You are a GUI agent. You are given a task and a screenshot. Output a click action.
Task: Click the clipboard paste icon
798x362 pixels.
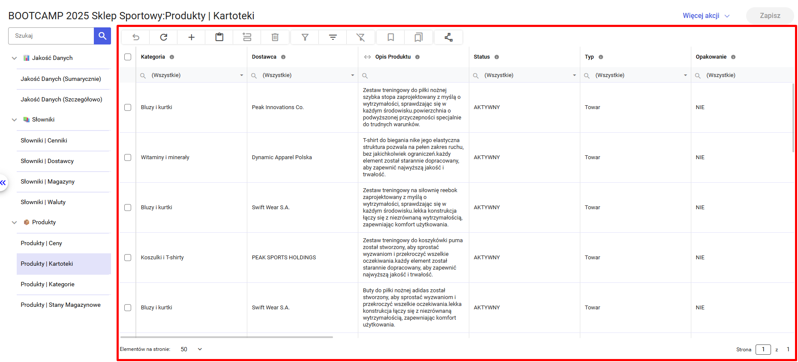pyautogui.click(x=219, y=37)
